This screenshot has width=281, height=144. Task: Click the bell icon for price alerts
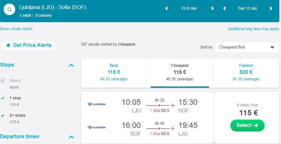pos(8,45)
